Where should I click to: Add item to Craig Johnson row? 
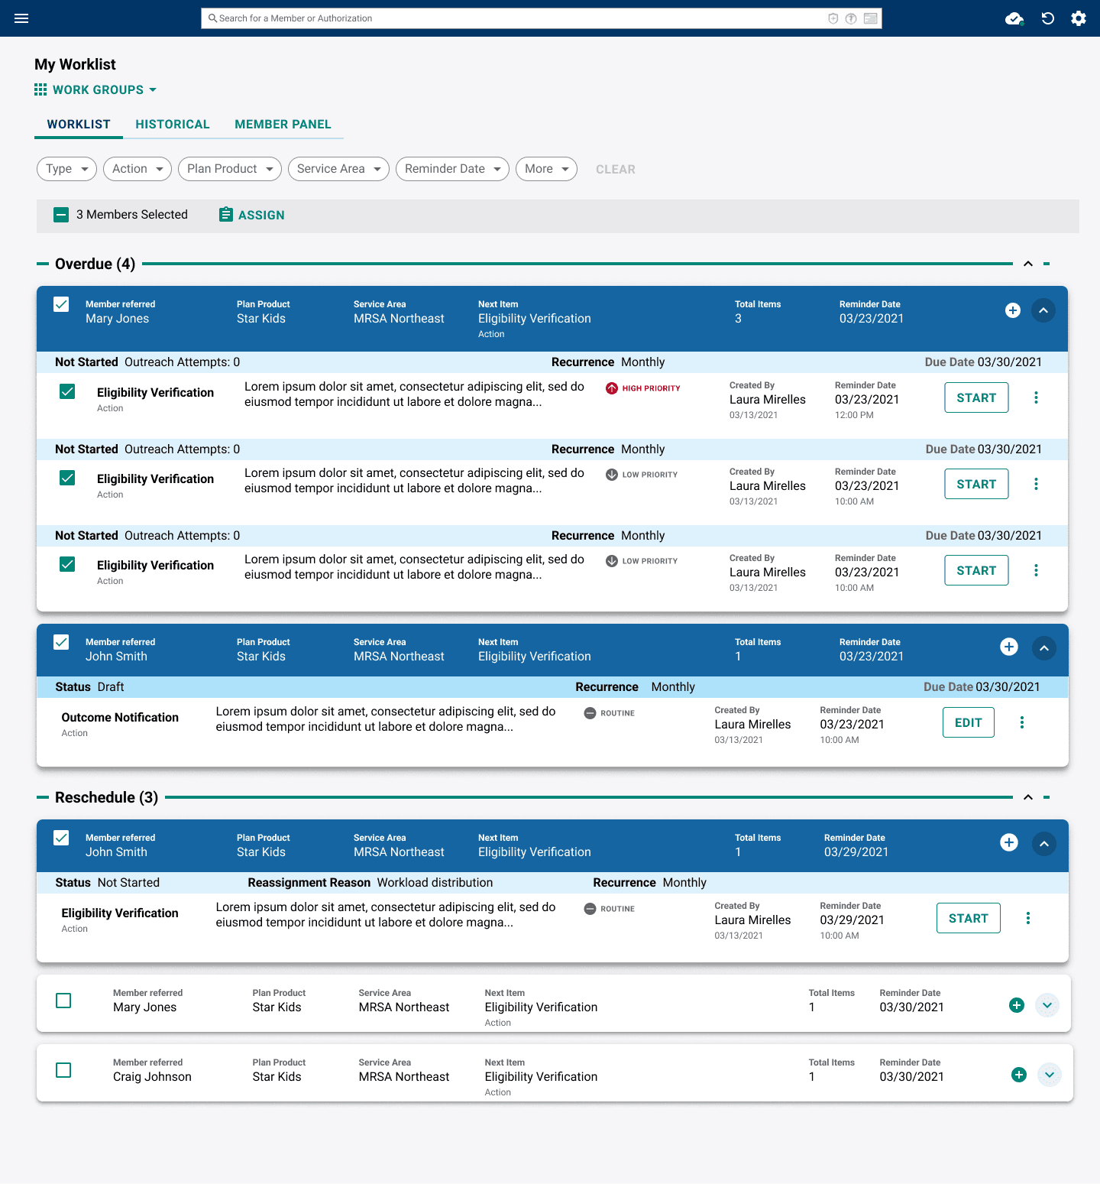click(x=1019, y=1075)
